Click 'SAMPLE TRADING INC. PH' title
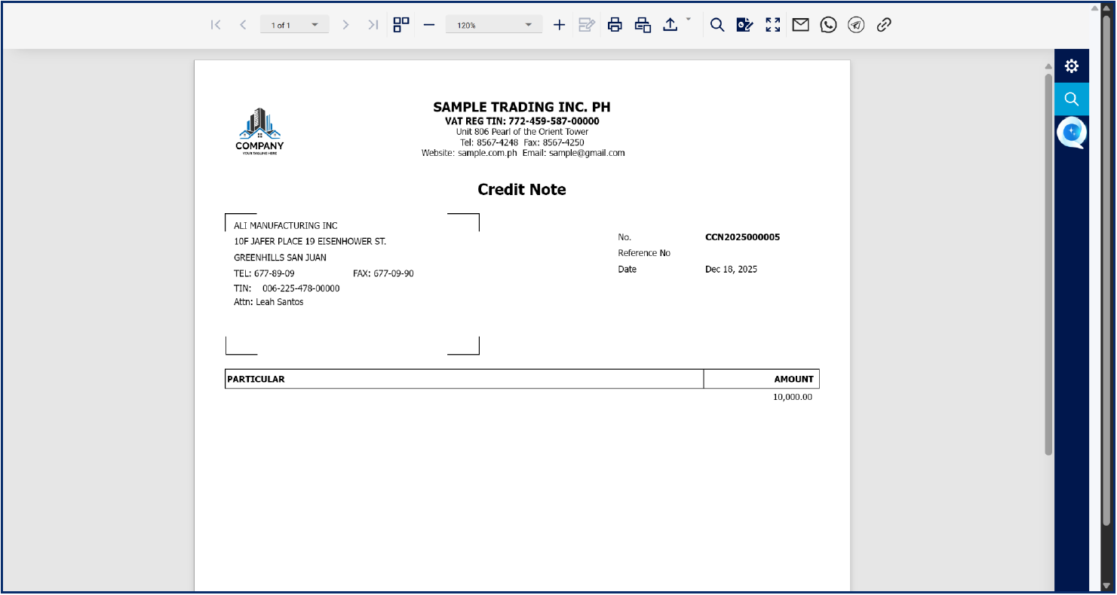Screen dimensions: 1117x595 click(522, 107)
